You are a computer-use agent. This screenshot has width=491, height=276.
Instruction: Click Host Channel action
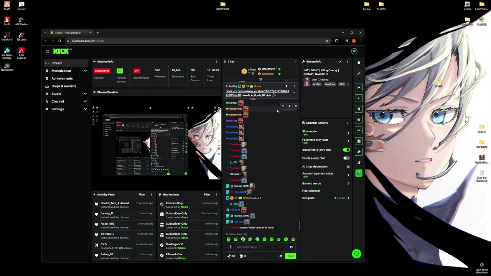pyautogui.click(x=311, y=191)
